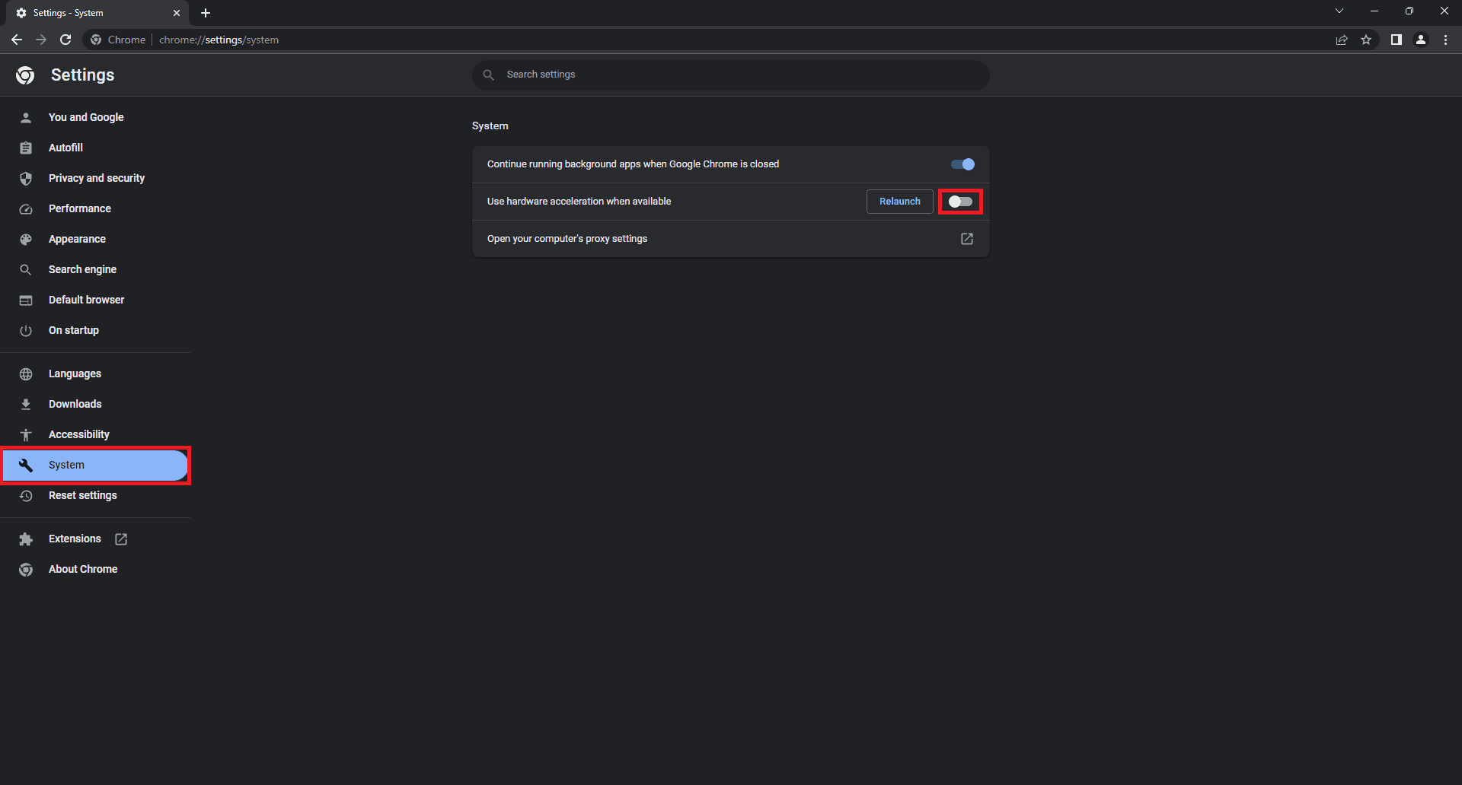This screenshot has width=1462, height=785.
Task: Click the Search settings field
Action: click(x=731, y=75)
